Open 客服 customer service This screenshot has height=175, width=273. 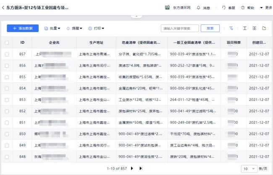coord(228,8)
